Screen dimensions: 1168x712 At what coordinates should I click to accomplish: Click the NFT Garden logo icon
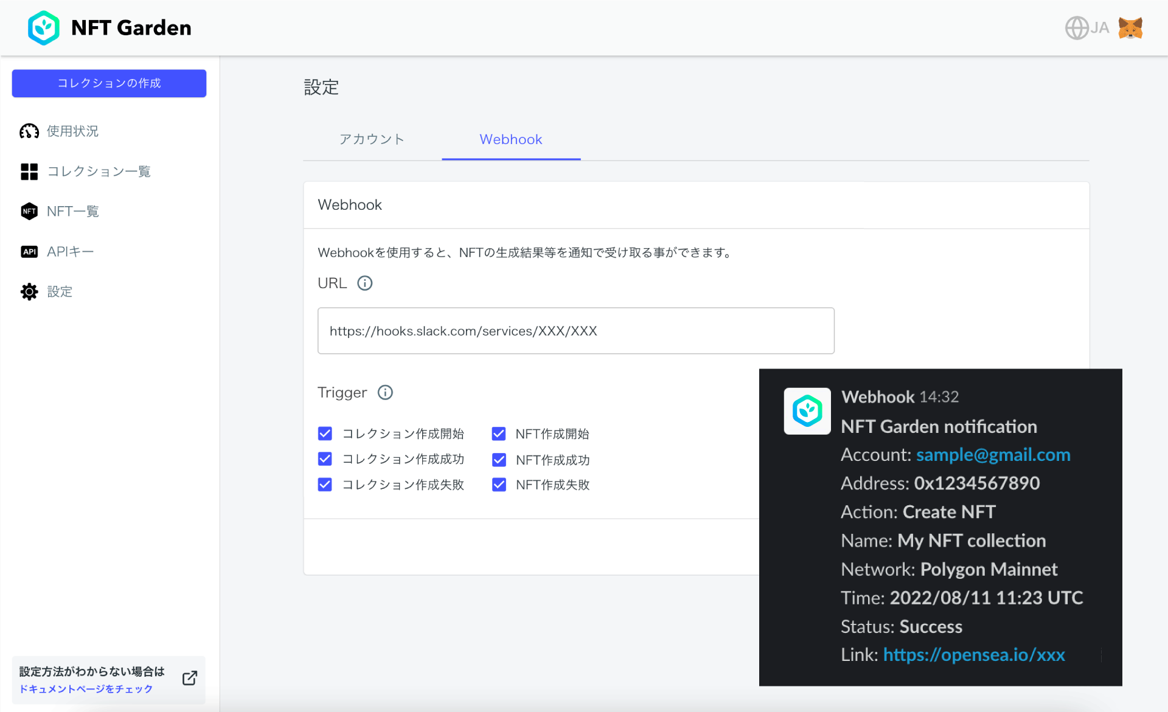43,27
